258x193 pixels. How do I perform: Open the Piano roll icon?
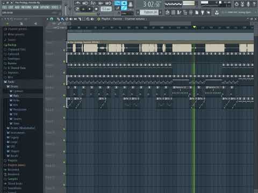pyautogui.click(x=179, y=12)
